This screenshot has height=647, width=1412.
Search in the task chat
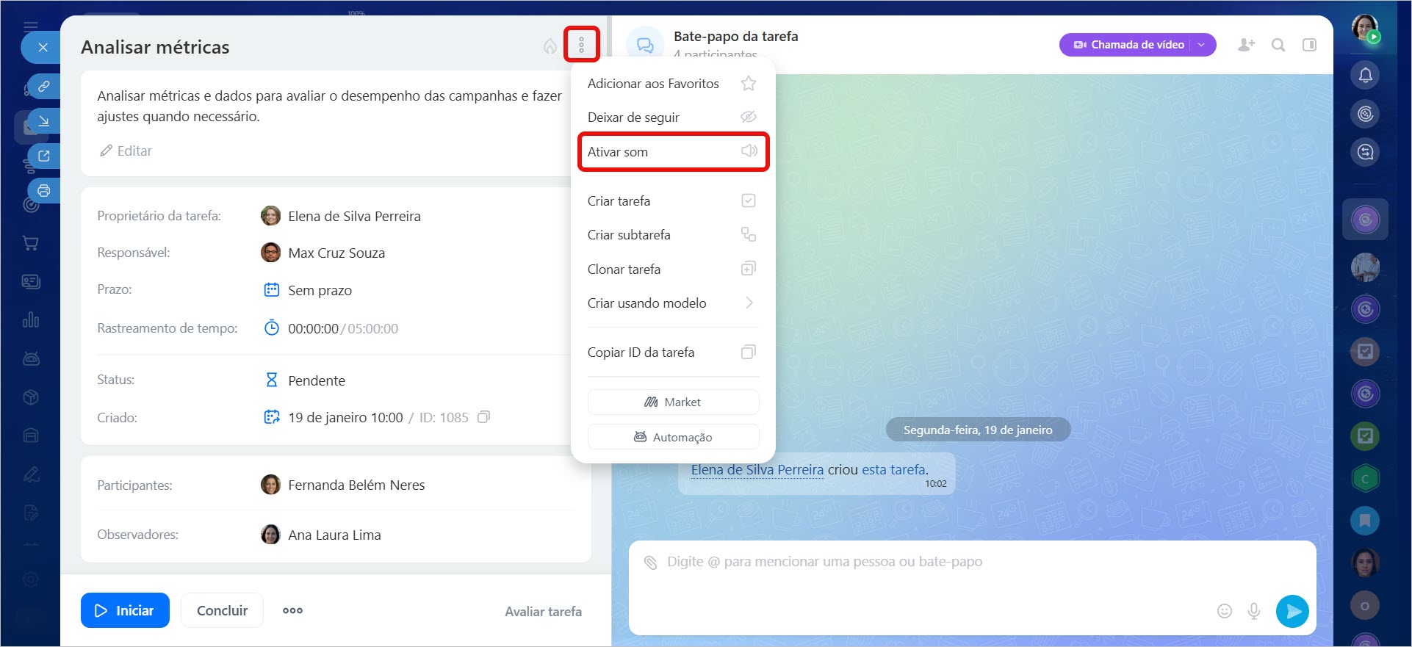click(x=1278, y=45)
